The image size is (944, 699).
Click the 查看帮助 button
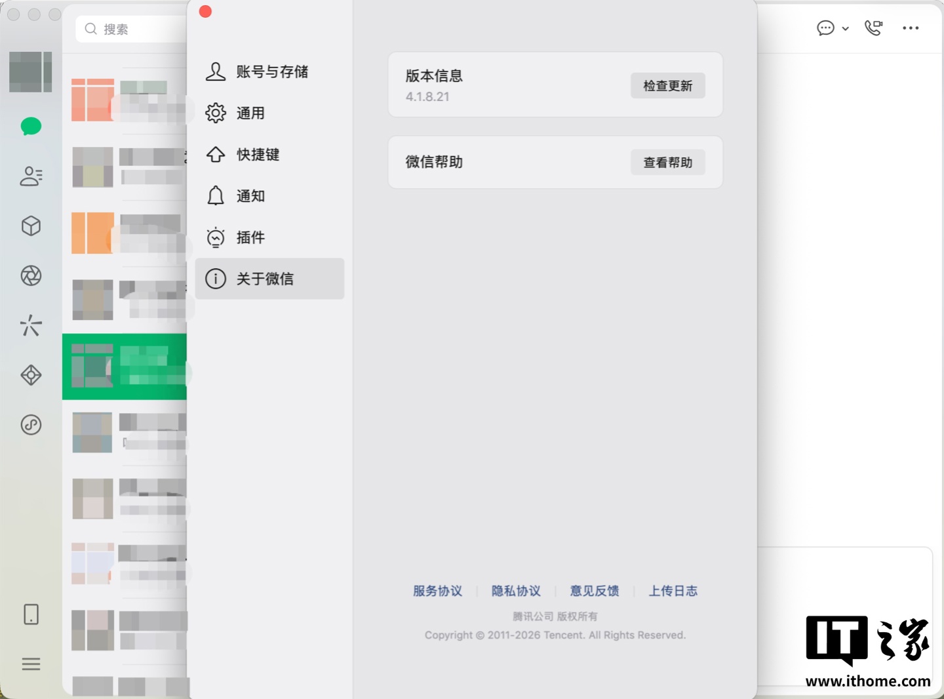tap(667, 163)
